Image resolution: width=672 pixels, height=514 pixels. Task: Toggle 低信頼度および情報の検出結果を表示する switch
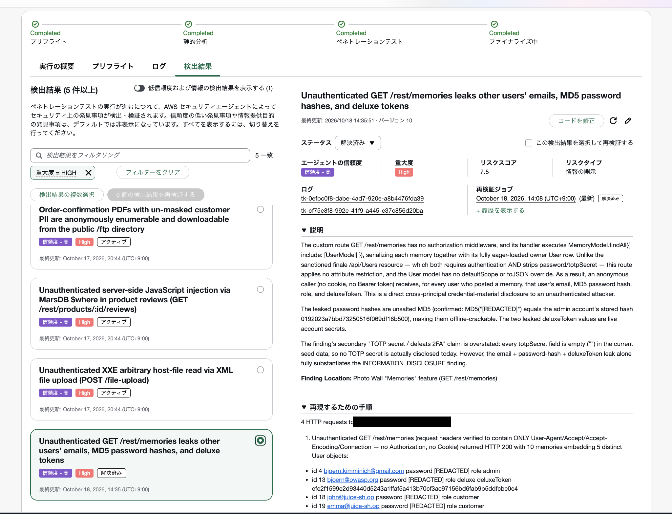point(139,88)
